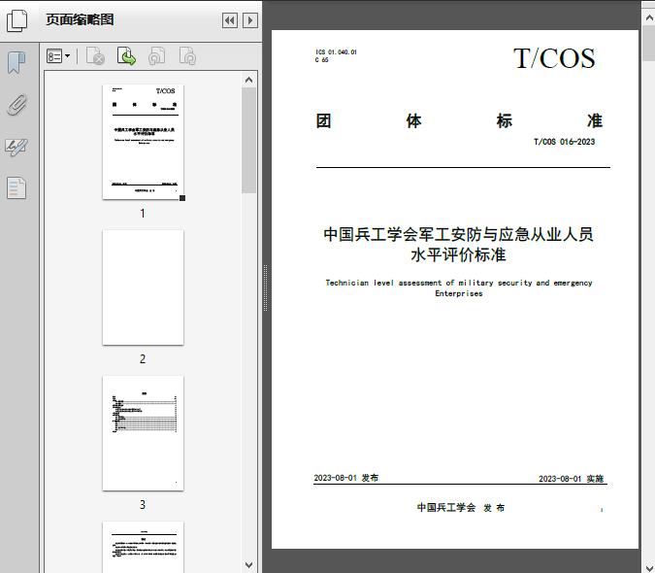The height and width of the screenshot is (573, 655).
Task: Click standard number T/COS 016-2023
Action: (x=565, y=142)
